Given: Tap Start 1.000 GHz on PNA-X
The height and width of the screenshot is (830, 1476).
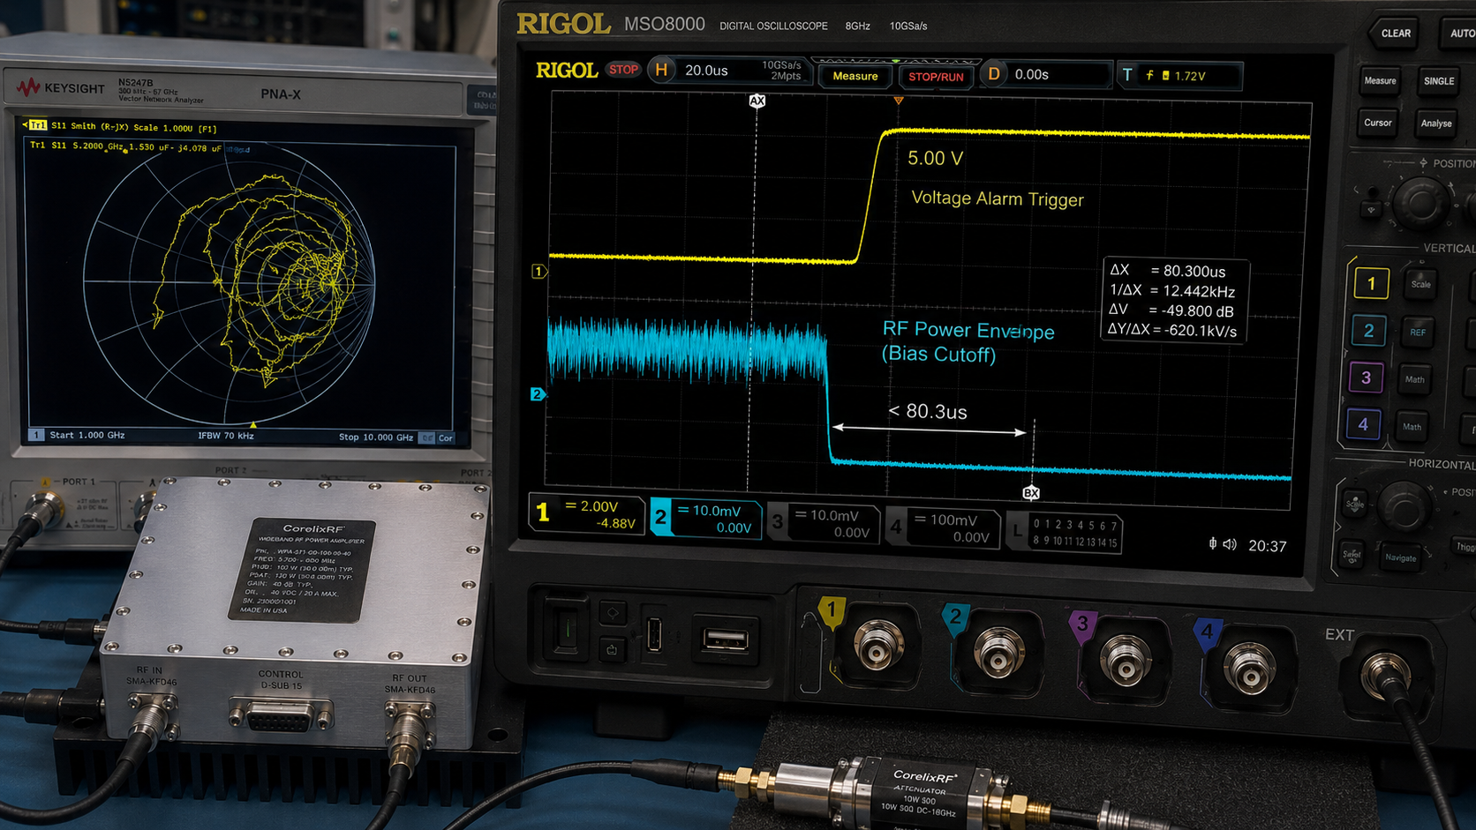Looking at the screenshot, I should 87,435.
